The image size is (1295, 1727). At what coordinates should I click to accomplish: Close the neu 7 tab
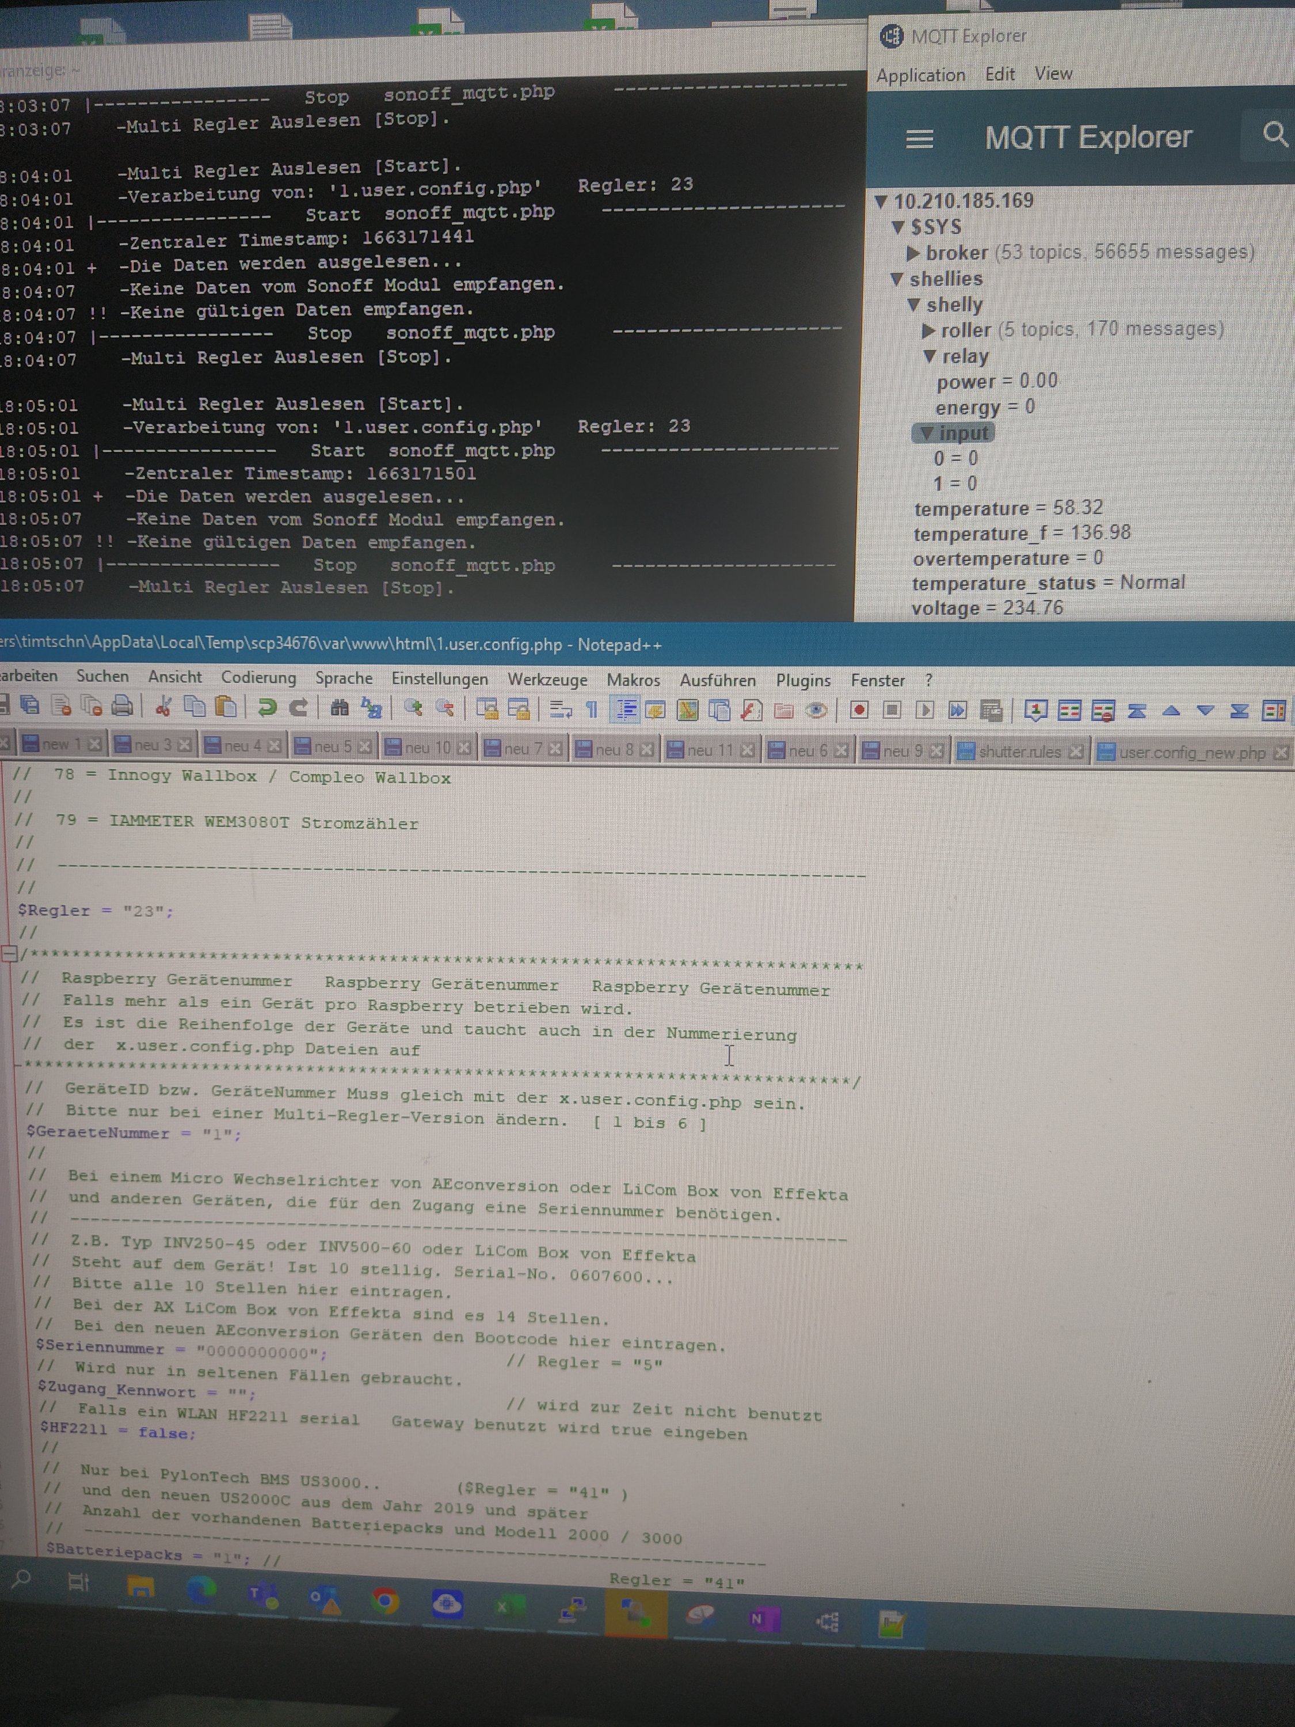[555, 750]
